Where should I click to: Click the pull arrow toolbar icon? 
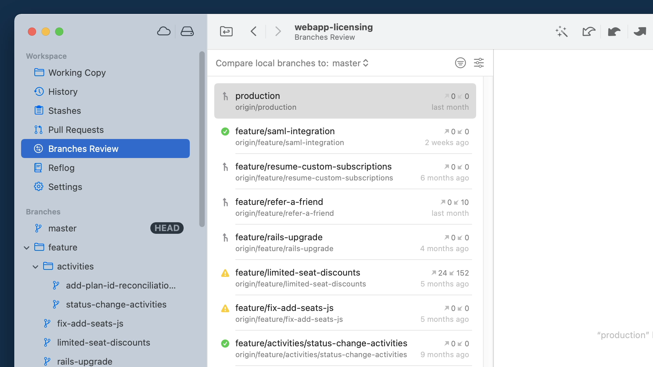click(x=614, y=32)
